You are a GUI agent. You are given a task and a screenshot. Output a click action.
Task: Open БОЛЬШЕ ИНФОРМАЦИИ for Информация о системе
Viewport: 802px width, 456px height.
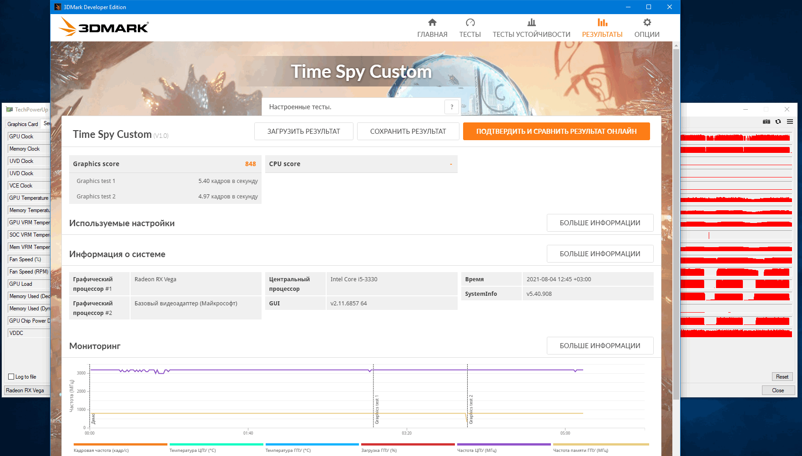[x=600, y=253]
